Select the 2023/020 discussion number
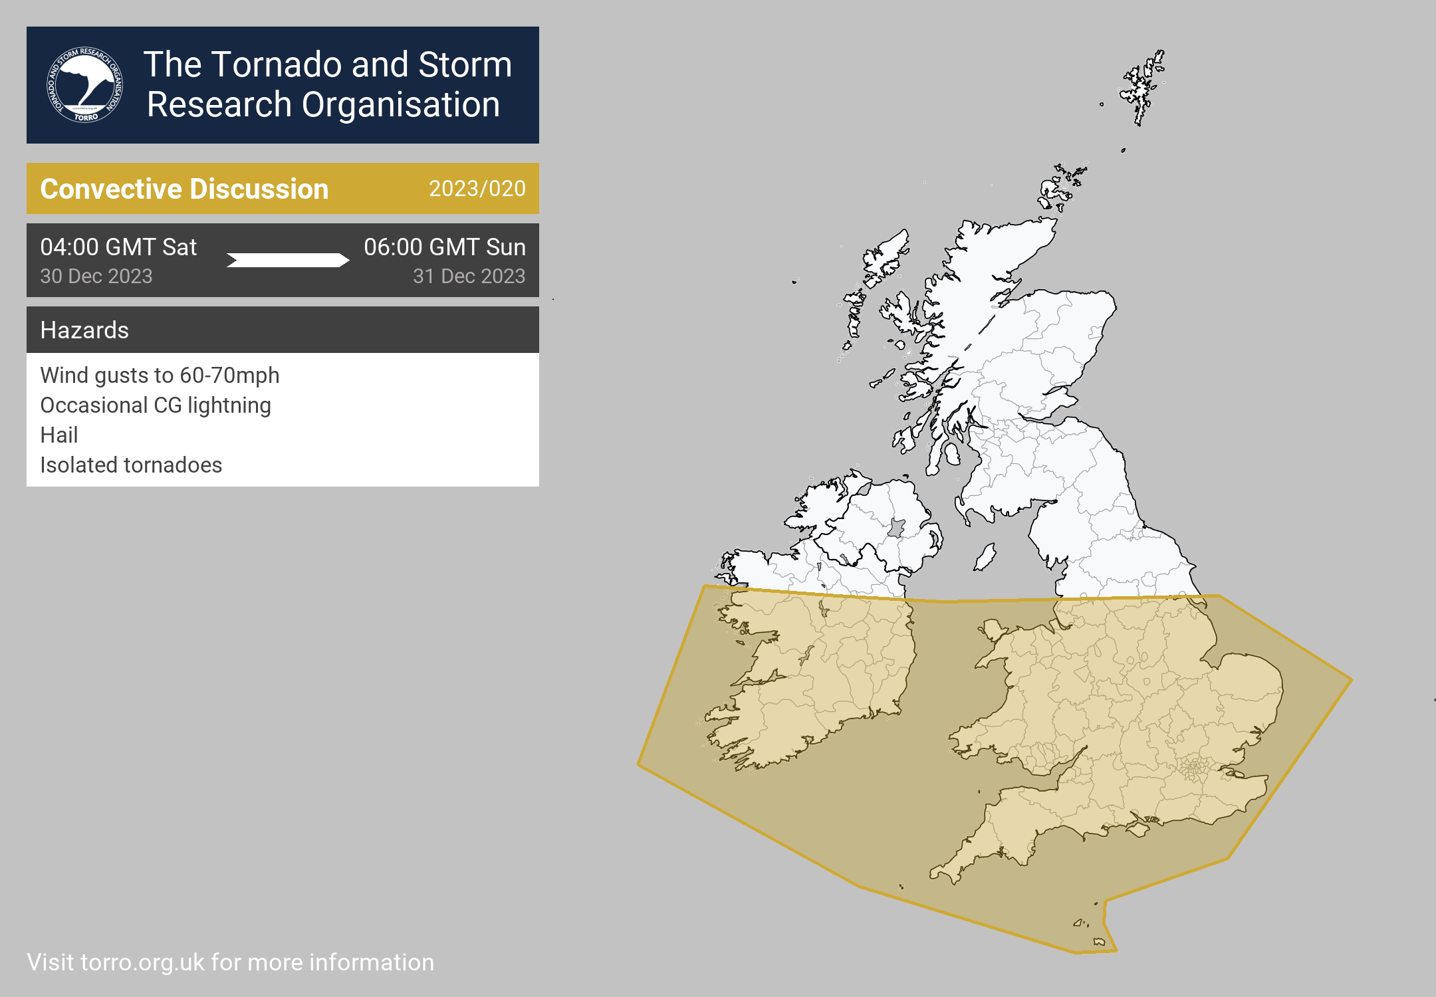The height and width of the screenshot is (997, 1436). click(x=477, y=189)
